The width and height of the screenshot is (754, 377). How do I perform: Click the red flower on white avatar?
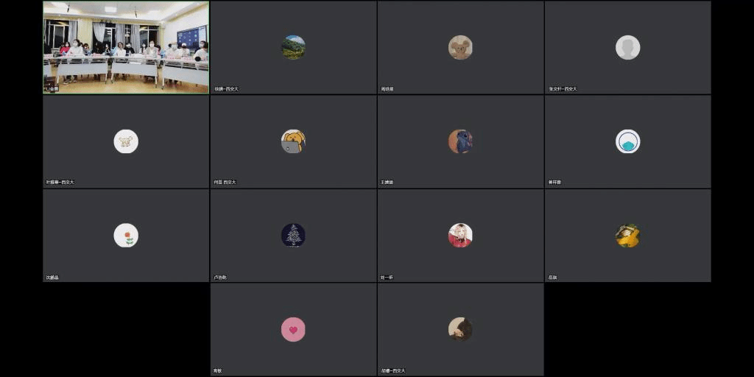coord(126,235)
